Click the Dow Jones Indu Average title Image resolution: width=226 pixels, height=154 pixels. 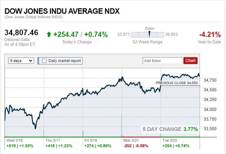(62, 11)
